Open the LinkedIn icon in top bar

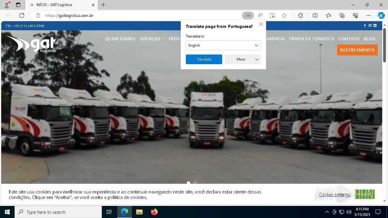375,26
